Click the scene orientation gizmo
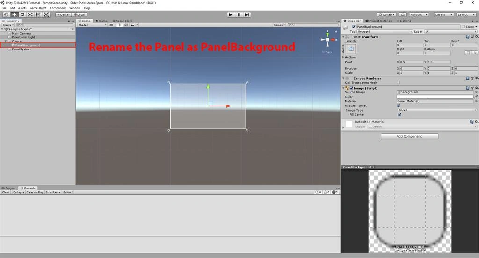The height and width of the screenshot is (258, 479). click(x=327, y=39)
